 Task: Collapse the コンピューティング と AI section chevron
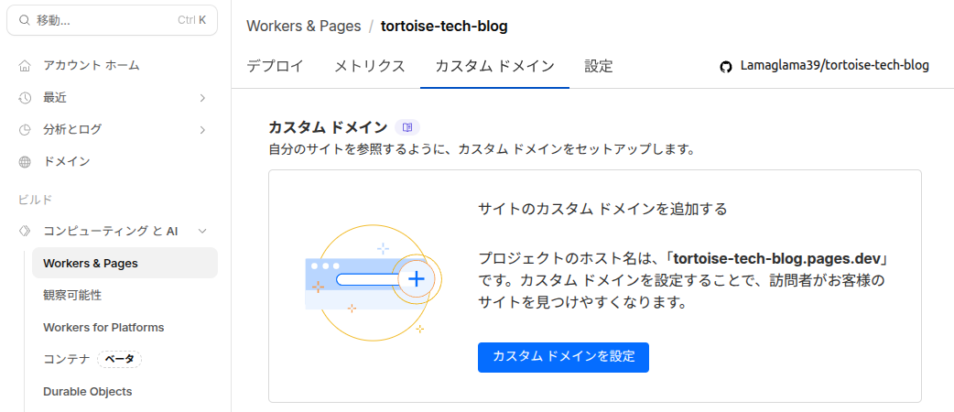(x=202, y=232)
